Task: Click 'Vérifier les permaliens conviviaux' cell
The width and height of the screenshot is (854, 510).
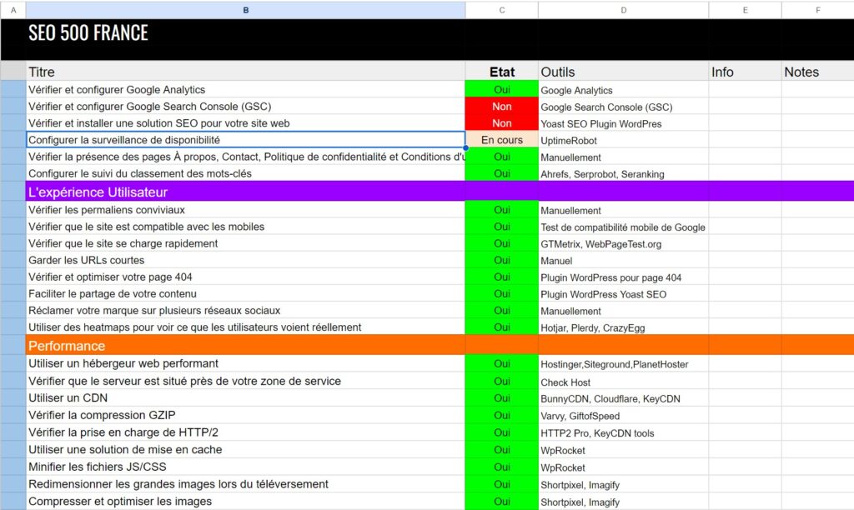Action: [246, 210]
